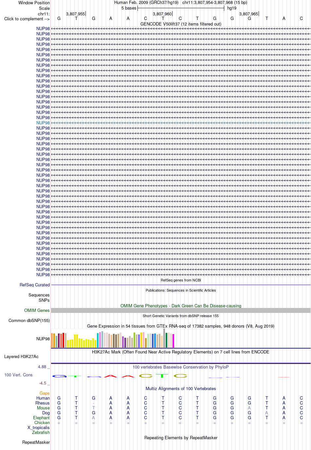Click the tallest gray bar in GTEx chart
311x450 pixels.
coord(164,338)
